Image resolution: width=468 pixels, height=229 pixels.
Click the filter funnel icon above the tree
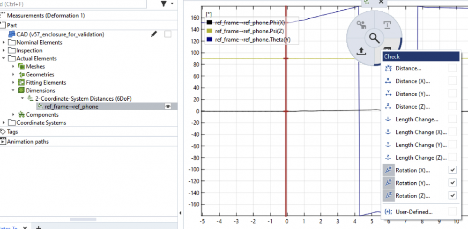tap(163, 4)
